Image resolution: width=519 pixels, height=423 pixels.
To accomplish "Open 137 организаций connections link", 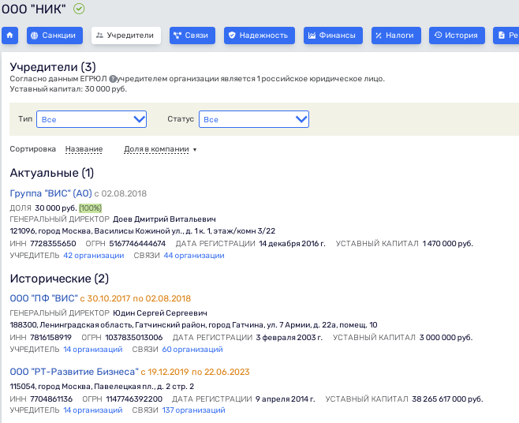I will [193, 410].
